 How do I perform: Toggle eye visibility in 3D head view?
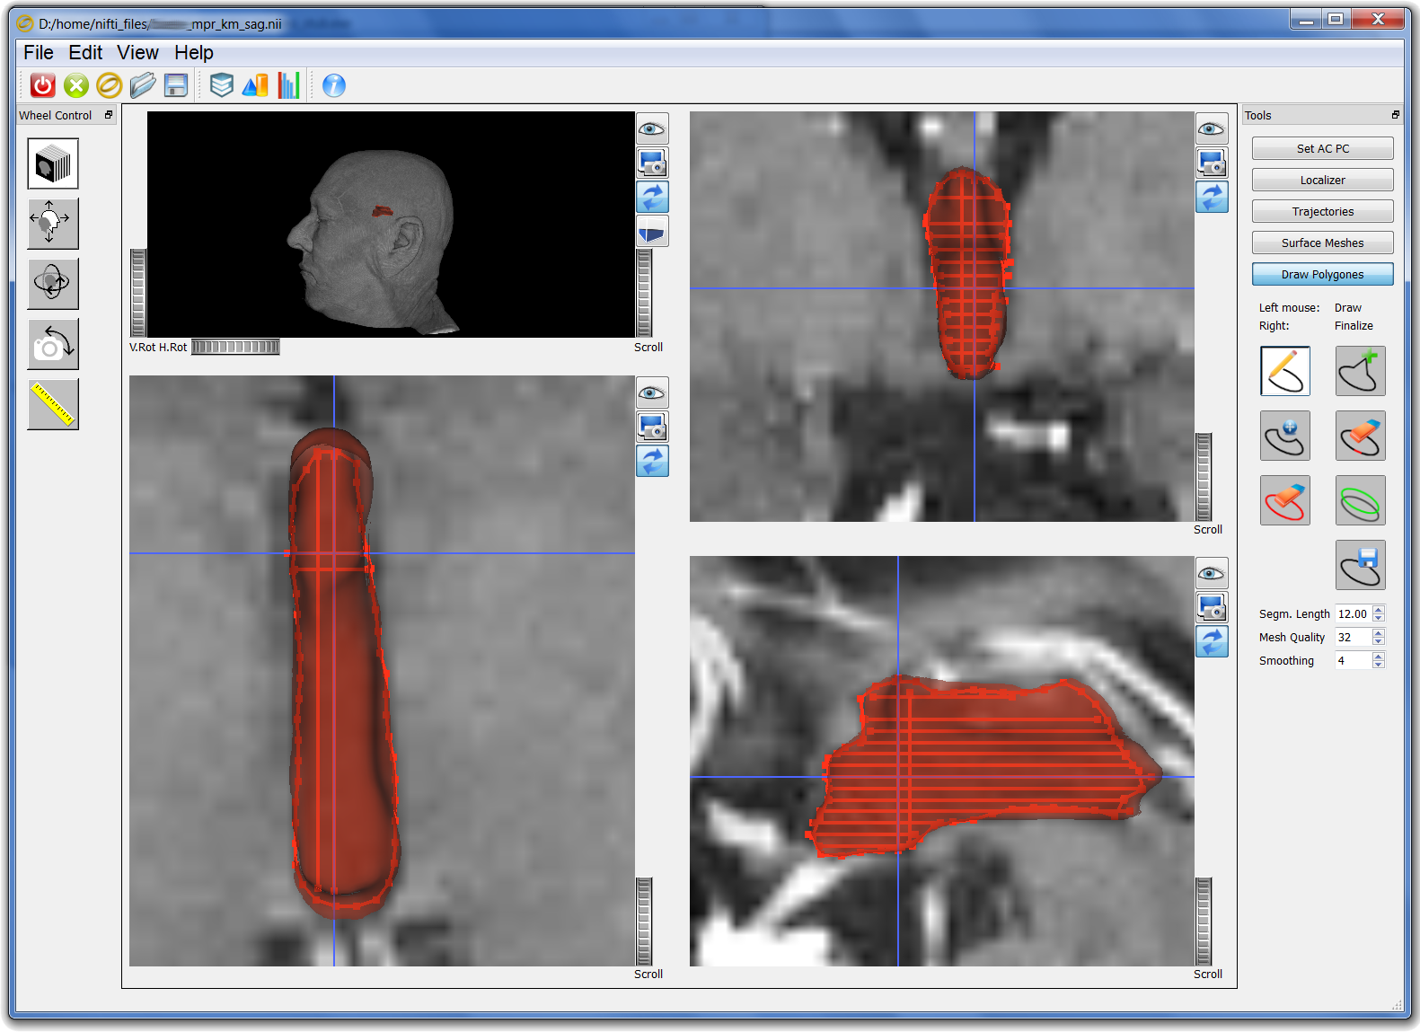point(652,129)
